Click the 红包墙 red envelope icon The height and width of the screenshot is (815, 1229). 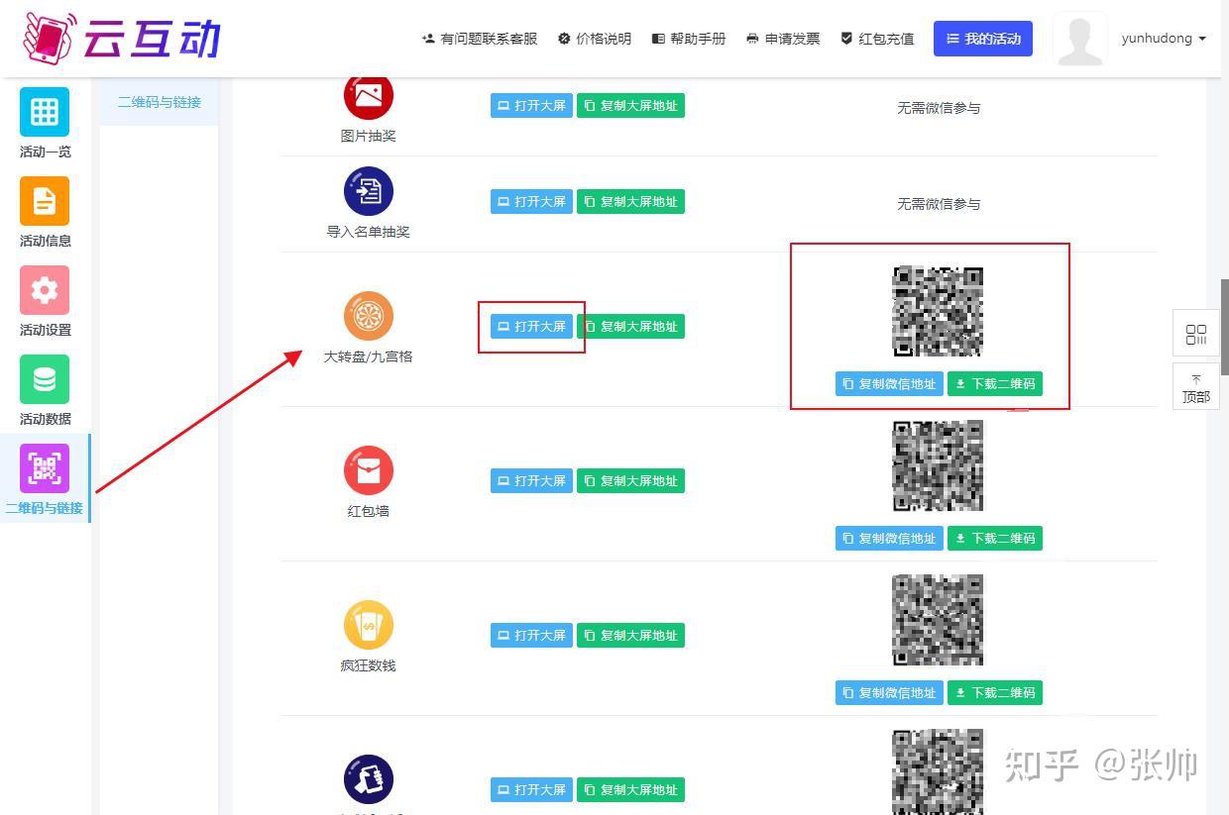point(368,469)
